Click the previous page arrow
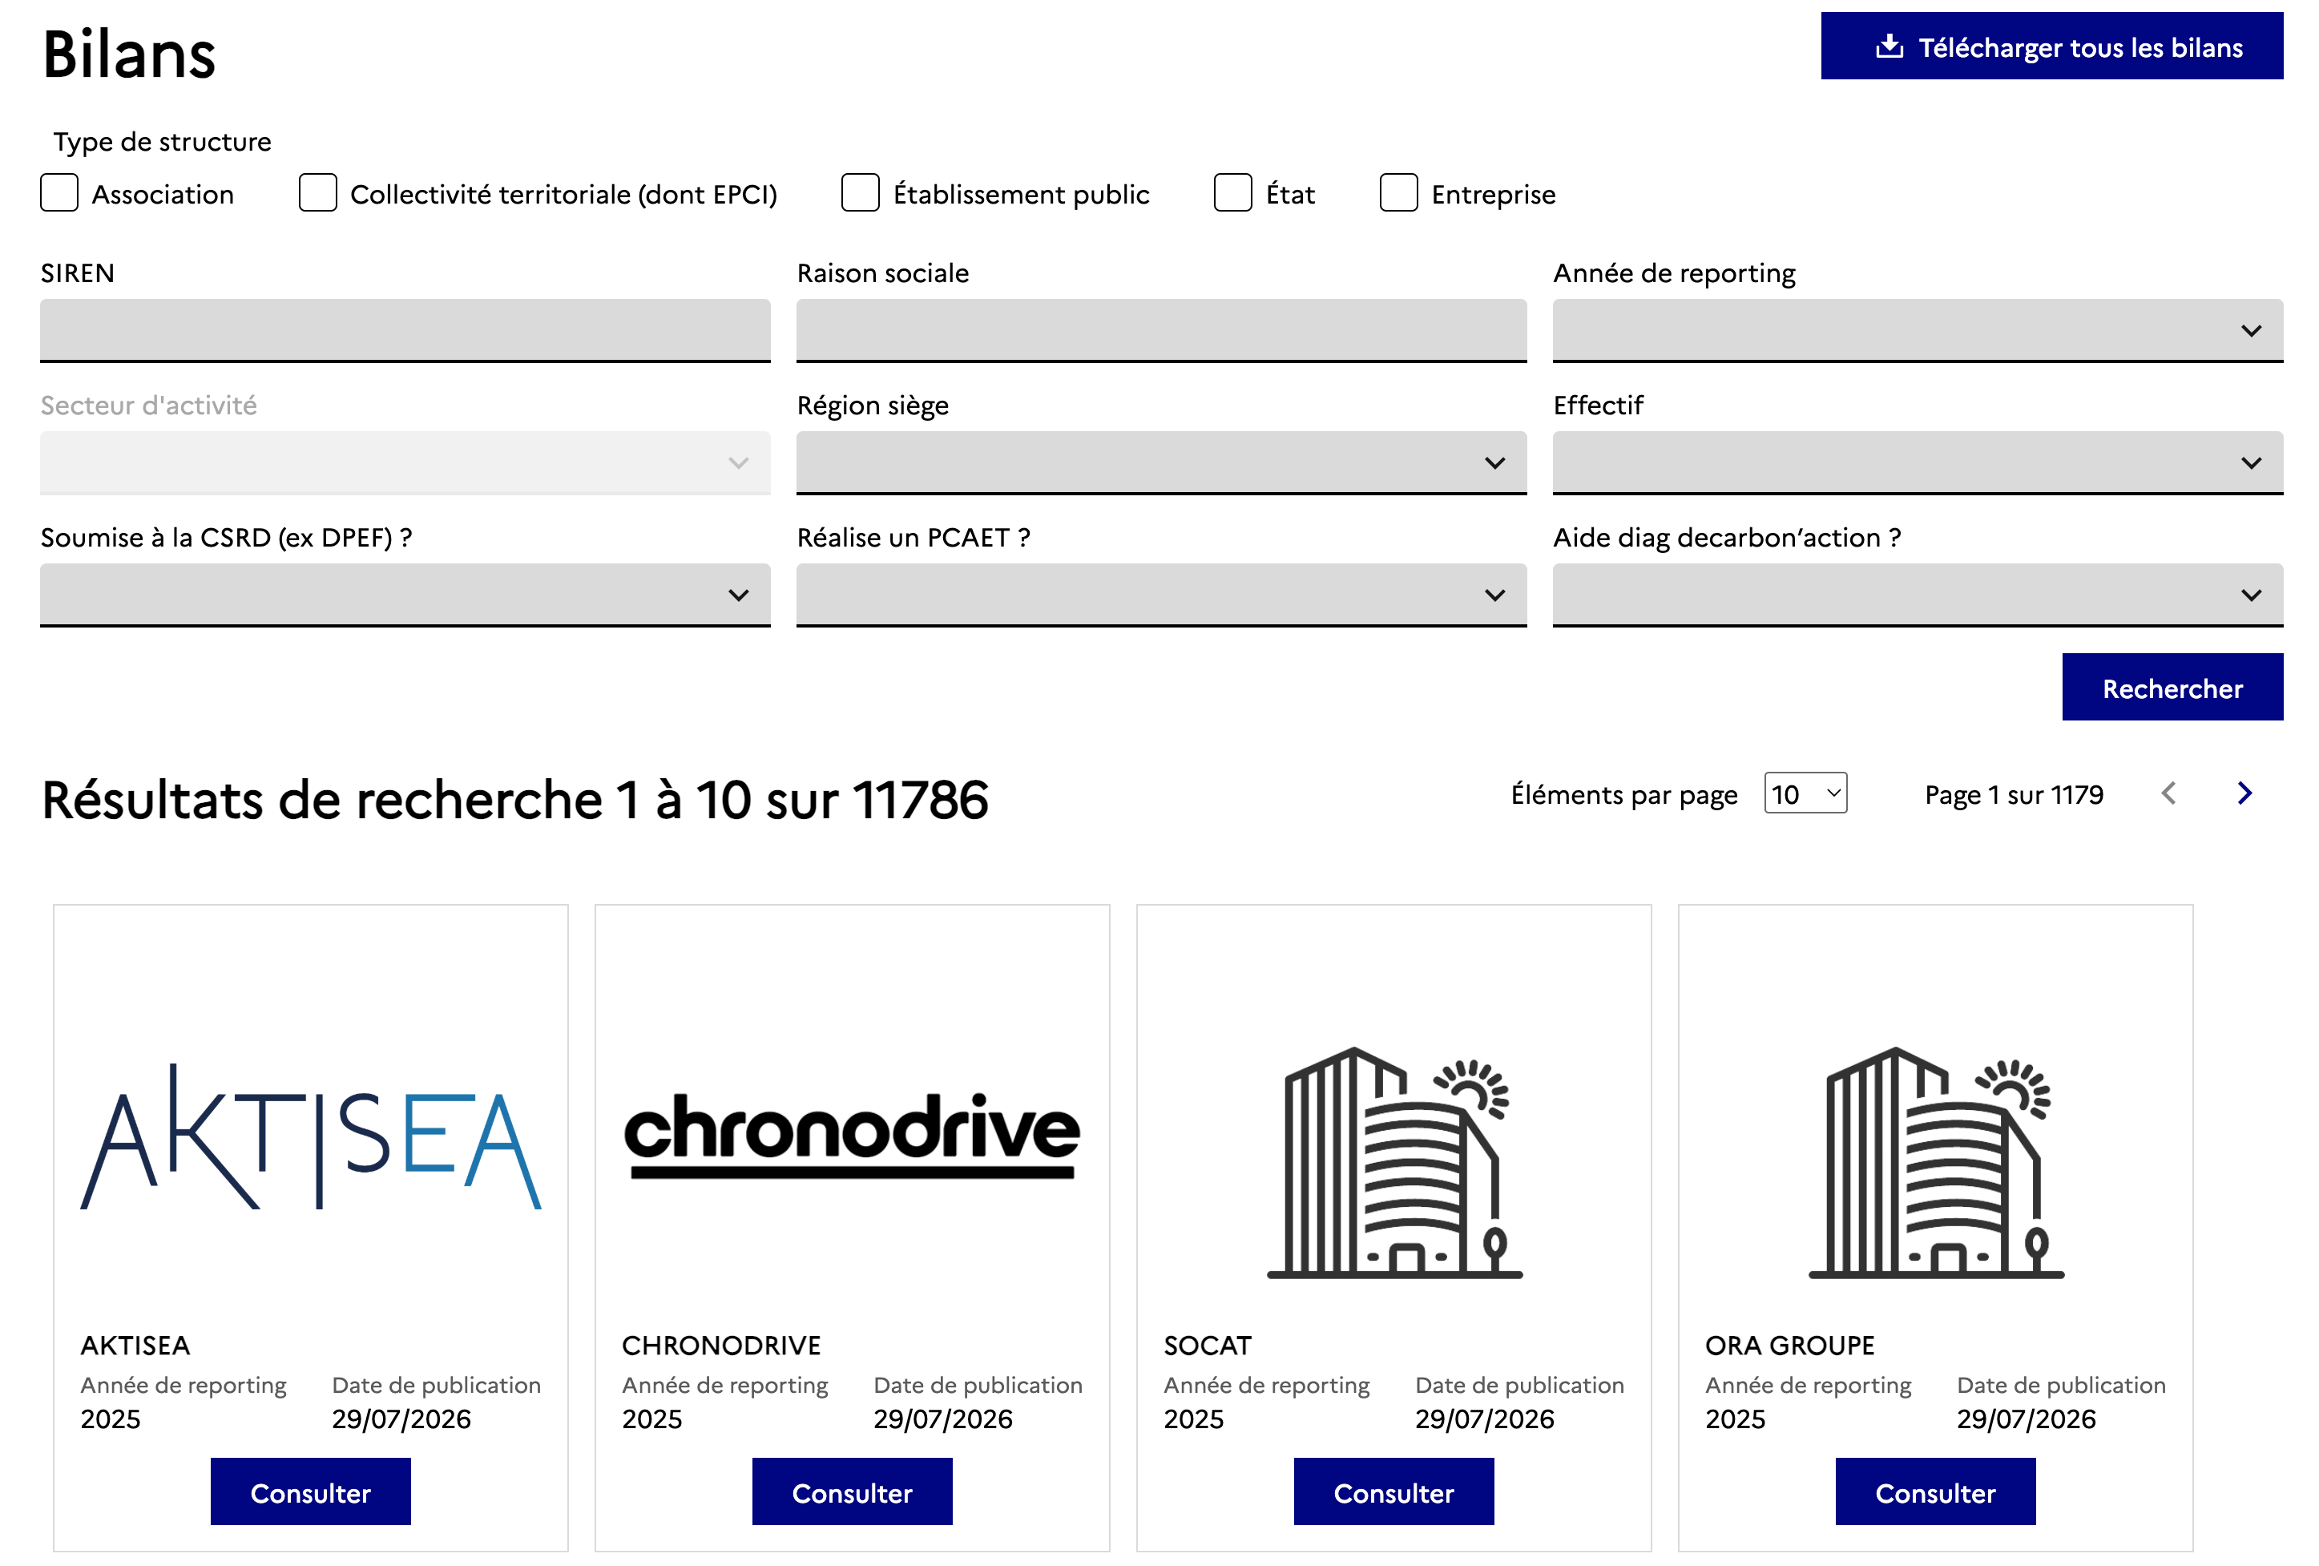Viewport: 2319px width, 1566px height. click(x=2168, y=793)
